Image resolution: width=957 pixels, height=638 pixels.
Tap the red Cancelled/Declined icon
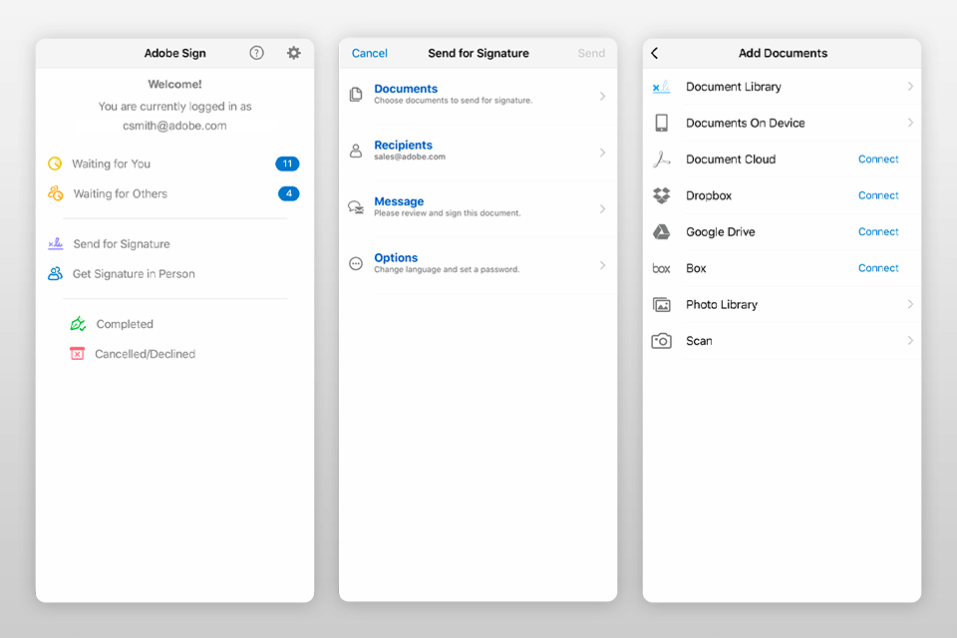pos(78,354)
